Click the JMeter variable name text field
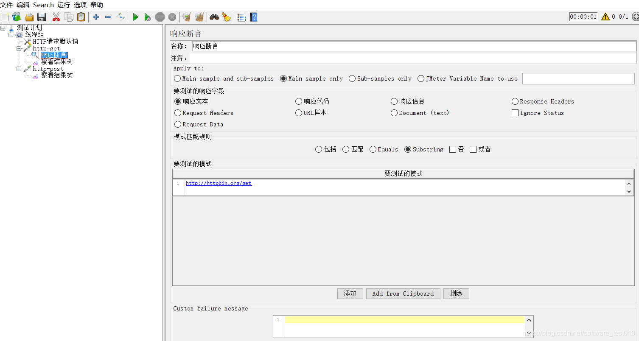The image size is (639, 341). 578,78
